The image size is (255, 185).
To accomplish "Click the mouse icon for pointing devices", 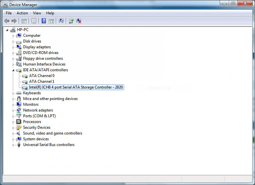I will coord(19,99).
